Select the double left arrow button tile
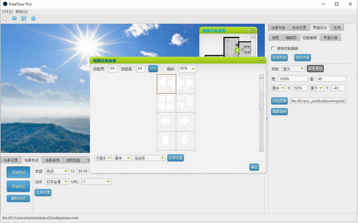The image size is (358, 223). pos(166,84)
